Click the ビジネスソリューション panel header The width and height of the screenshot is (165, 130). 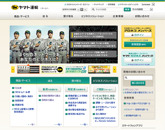tap(105, 80)
